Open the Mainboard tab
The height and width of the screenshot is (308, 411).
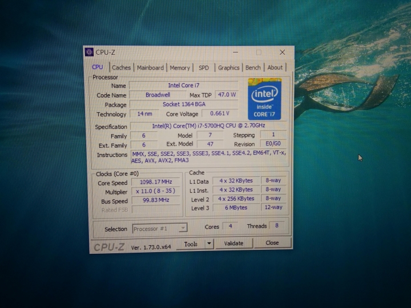(x=150, y=67)
